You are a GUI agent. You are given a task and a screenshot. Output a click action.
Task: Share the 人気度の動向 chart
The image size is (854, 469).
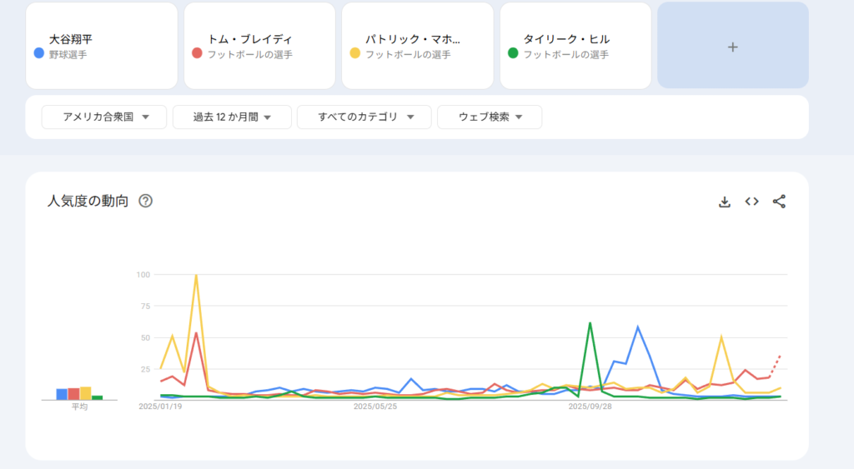pyautogui.click(x=779, y=202)
